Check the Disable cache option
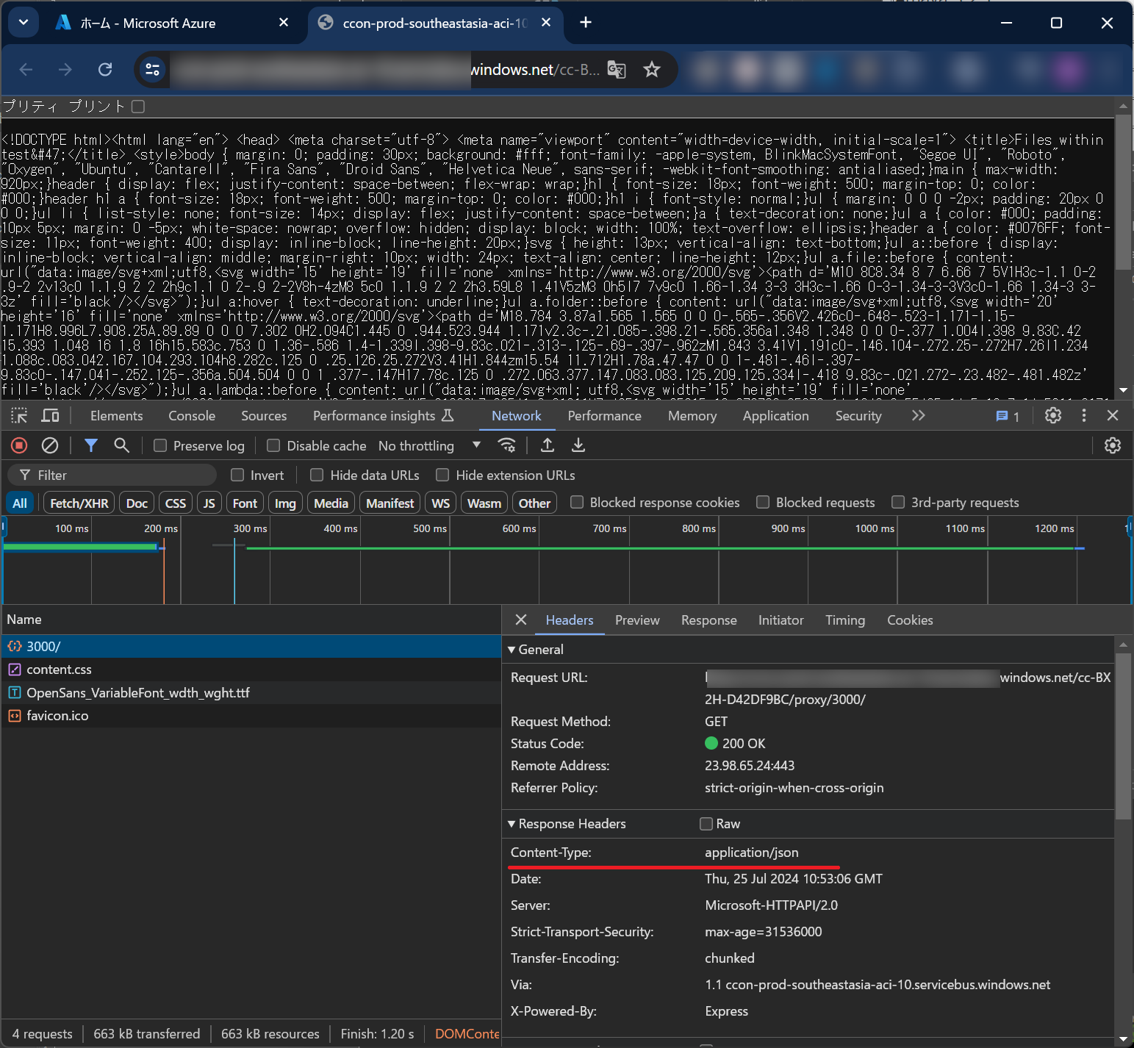Viewport: 1134px width, 1048px height. [273, 446]
